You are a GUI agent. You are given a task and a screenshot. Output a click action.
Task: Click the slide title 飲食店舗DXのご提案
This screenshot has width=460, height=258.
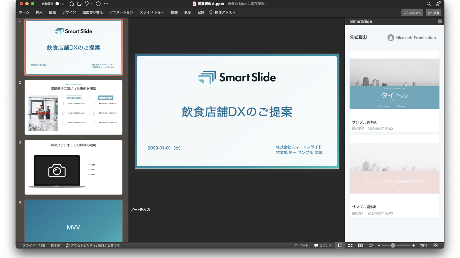pyautogui.click(x=237, y=112)
